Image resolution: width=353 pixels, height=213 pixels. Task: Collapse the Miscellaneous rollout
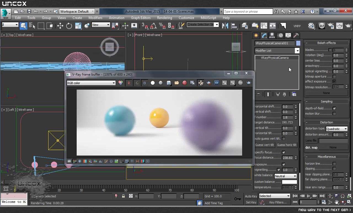tap(327, 157)
